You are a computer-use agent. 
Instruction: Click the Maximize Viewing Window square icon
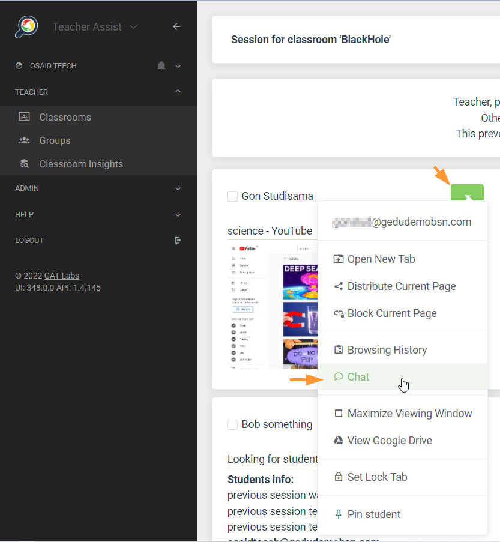tap(338, 413)
